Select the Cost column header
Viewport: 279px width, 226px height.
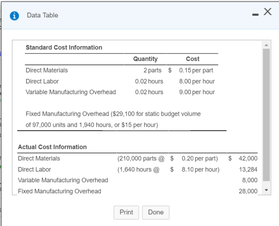pyautogui.click(x=193, y=59)
